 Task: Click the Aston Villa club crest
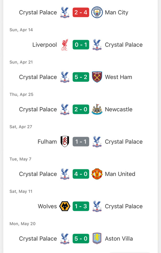97,239
